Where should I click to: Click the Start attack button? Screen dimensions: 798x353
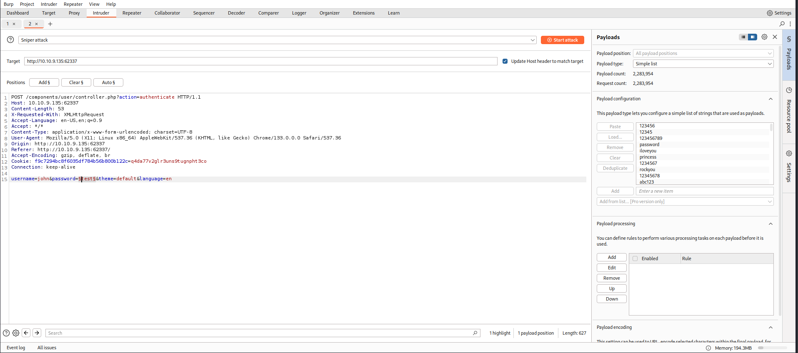(562, 40)
